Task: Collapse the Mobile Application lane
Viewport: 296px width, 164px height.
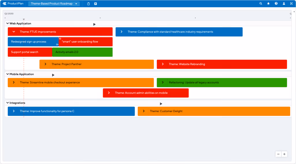Action: (x=8, y=74)
